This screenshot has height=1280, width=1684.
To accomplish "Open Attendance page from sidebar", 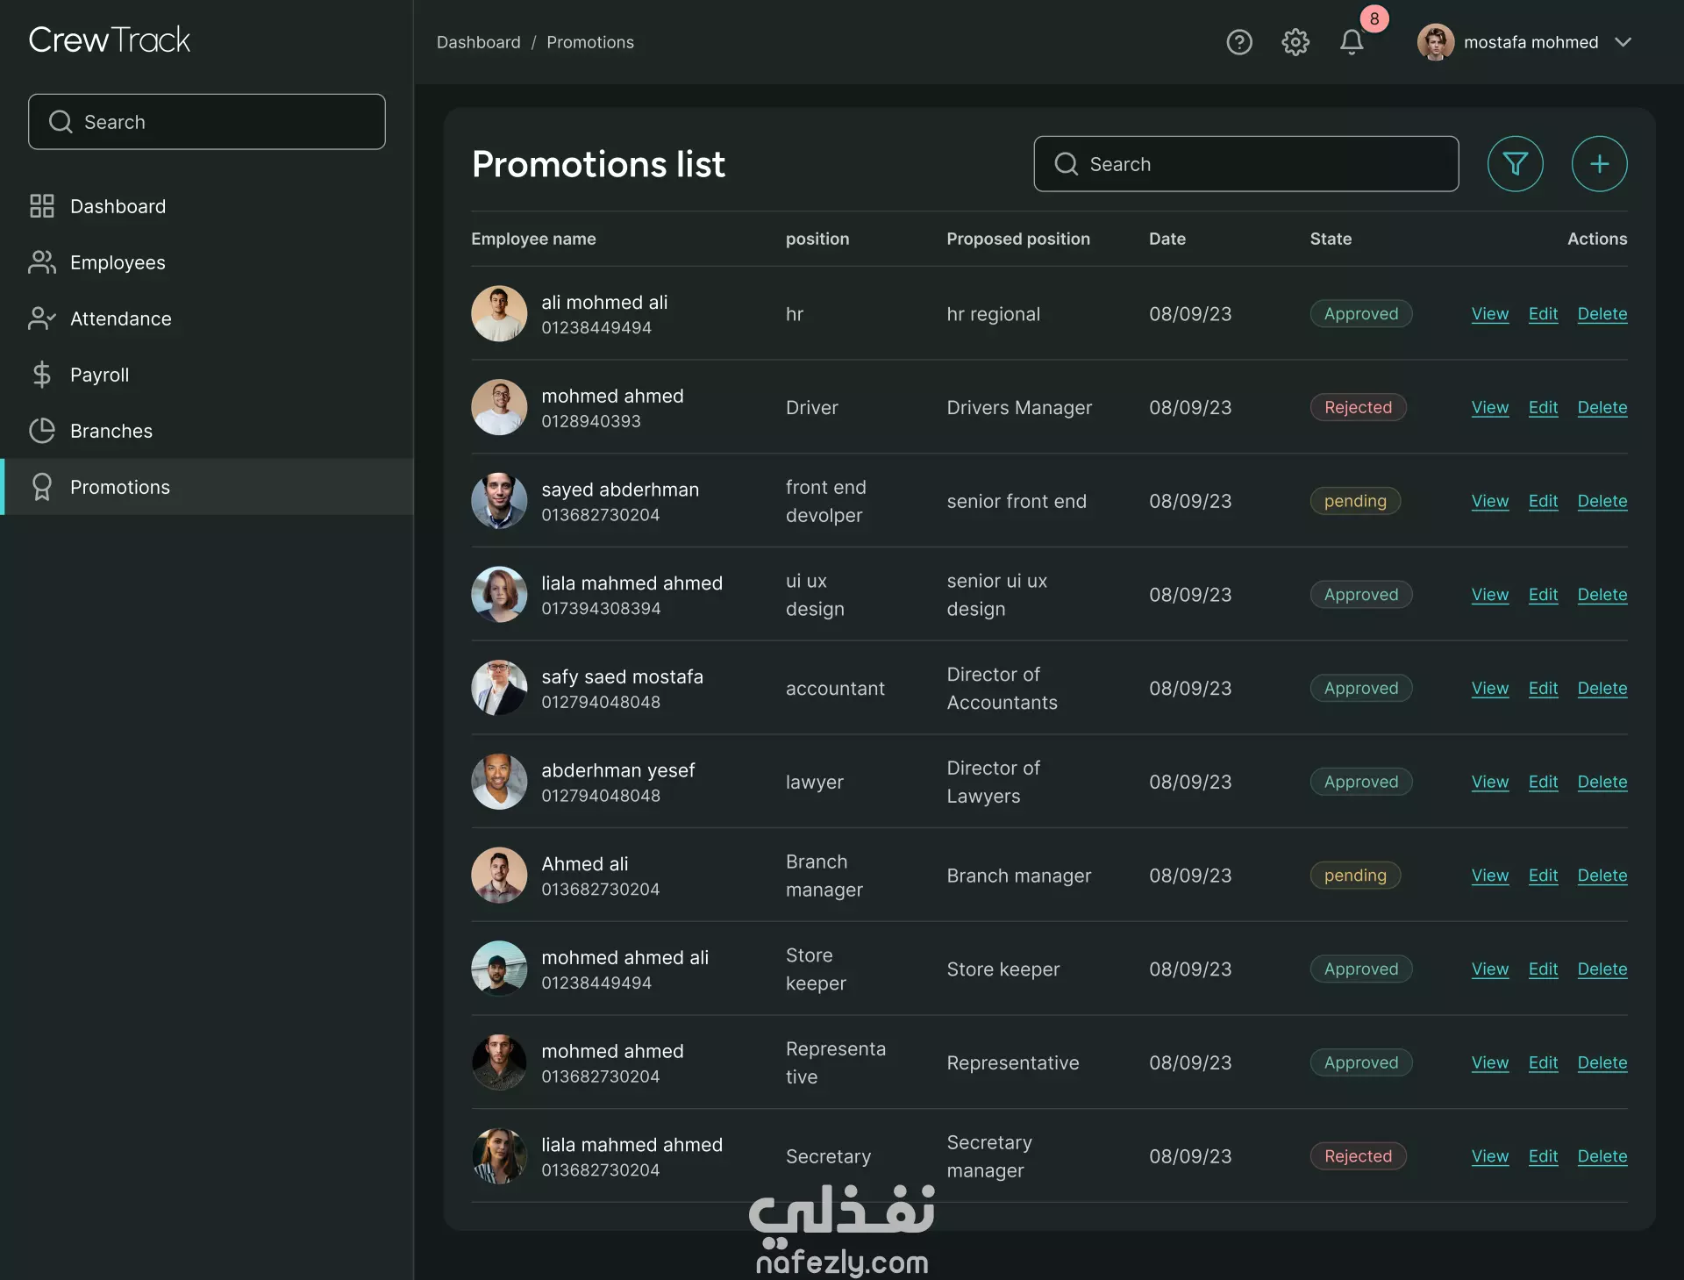I will [x=120, y=318].
